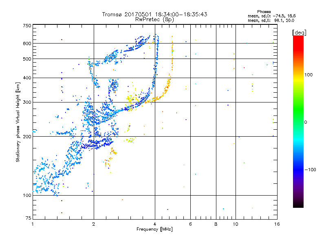This screenshot has width=326, height=244.
Task: Click the x-axis tick label '6'
Action: tap(190, 224)
